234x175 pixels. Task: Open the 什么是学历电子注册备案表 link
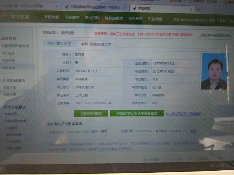point(183,113)
